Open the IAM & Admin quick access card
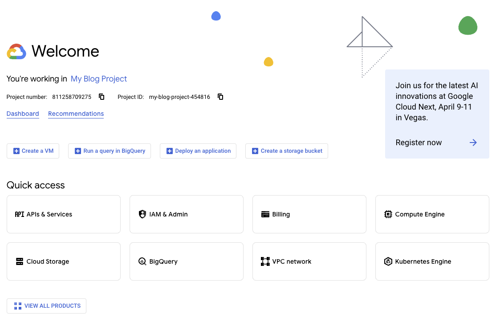Image resolution: width=496 pixels, height=318 pixels. [187, 214]
